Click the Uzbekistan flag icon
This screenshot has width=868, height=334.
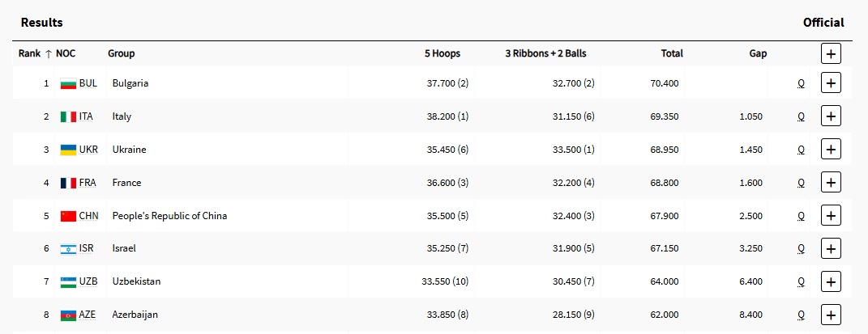pos(68,281)
